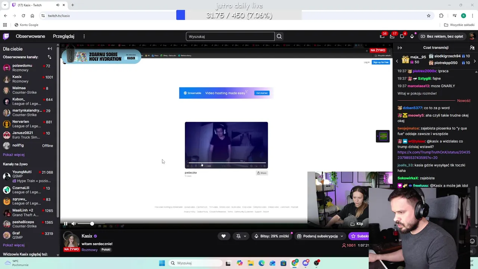Open whispers icon with 17 badge
Screen dimensions: 478x269
point(392,36)
